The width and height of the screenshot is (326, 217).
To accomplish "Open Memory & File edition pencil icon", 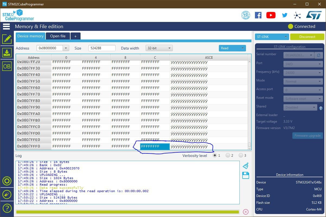I will [x=7, y=39].
